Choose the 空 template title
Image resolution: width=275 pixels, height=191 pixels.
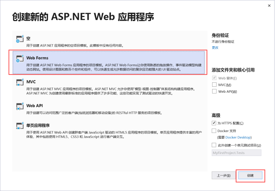[28, 38]
